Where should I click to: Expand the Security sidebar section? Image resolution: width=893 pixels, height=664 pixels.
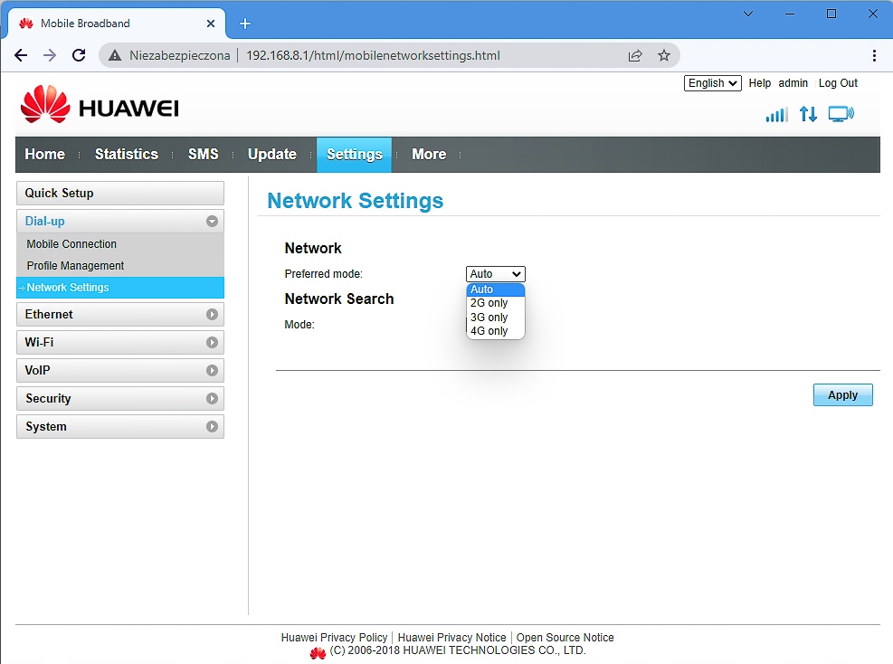point(119,398)
